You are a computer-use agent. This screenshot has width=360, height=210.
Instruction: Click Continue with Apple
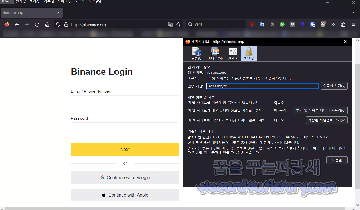pos(125,195)
